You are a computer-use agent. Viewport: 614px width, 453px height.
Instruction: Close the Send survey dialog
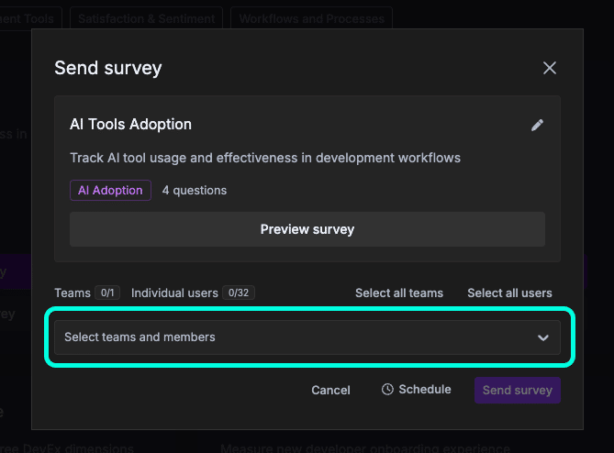(550, 68)
